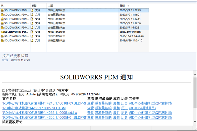Click subject 文档已更改状态 in 2019/10/23 row

coord(57,36)
